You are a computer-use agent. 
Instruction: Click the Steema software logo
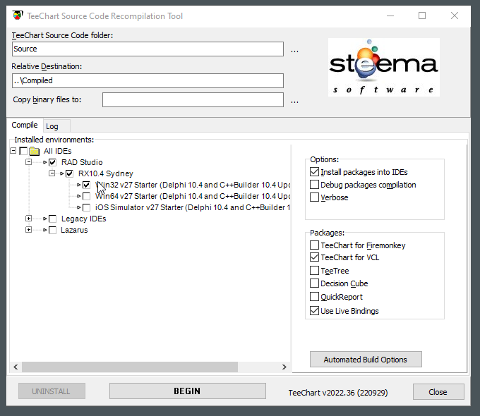pos(384,67)
